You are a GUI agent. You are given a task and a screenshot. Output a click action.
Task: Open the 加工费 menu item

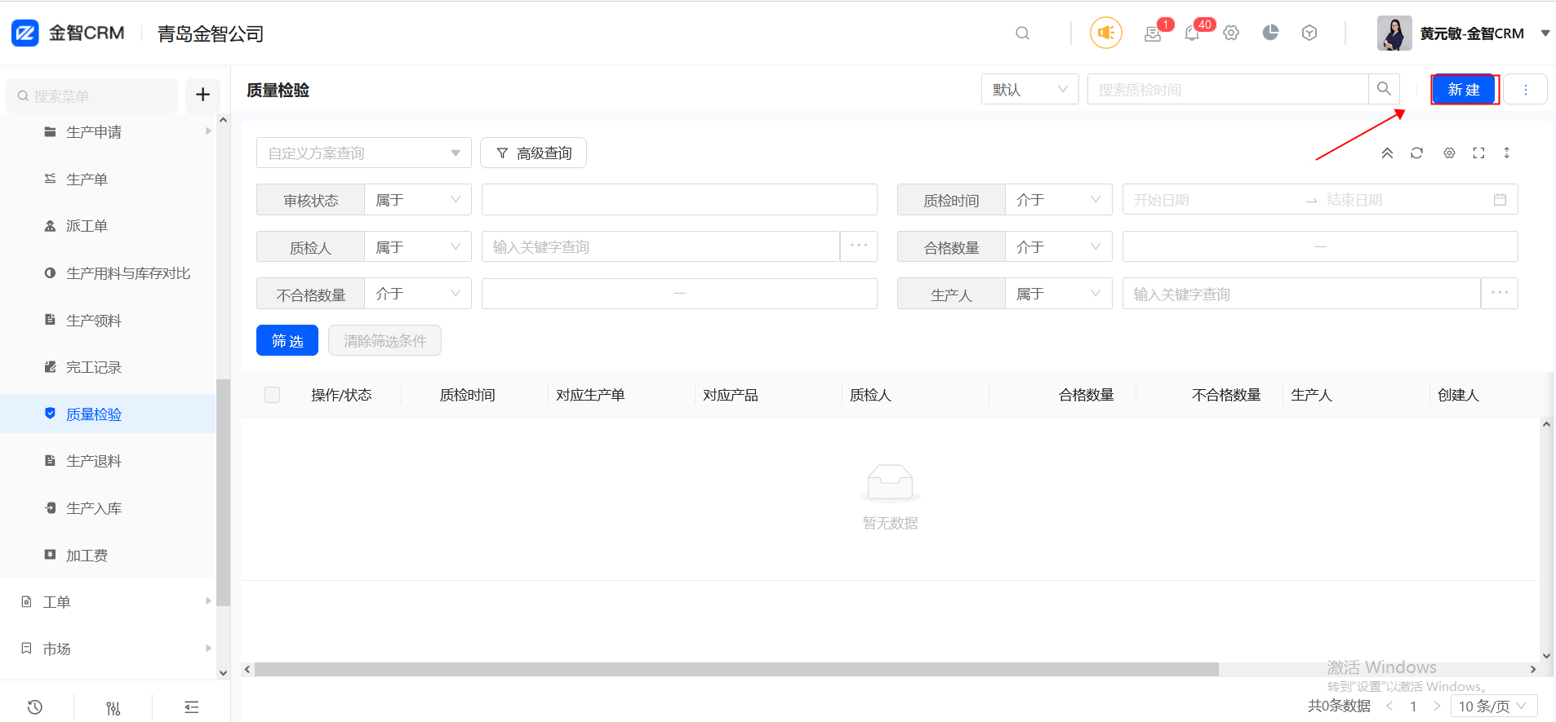pyautogui.click(x=108, y=556)
